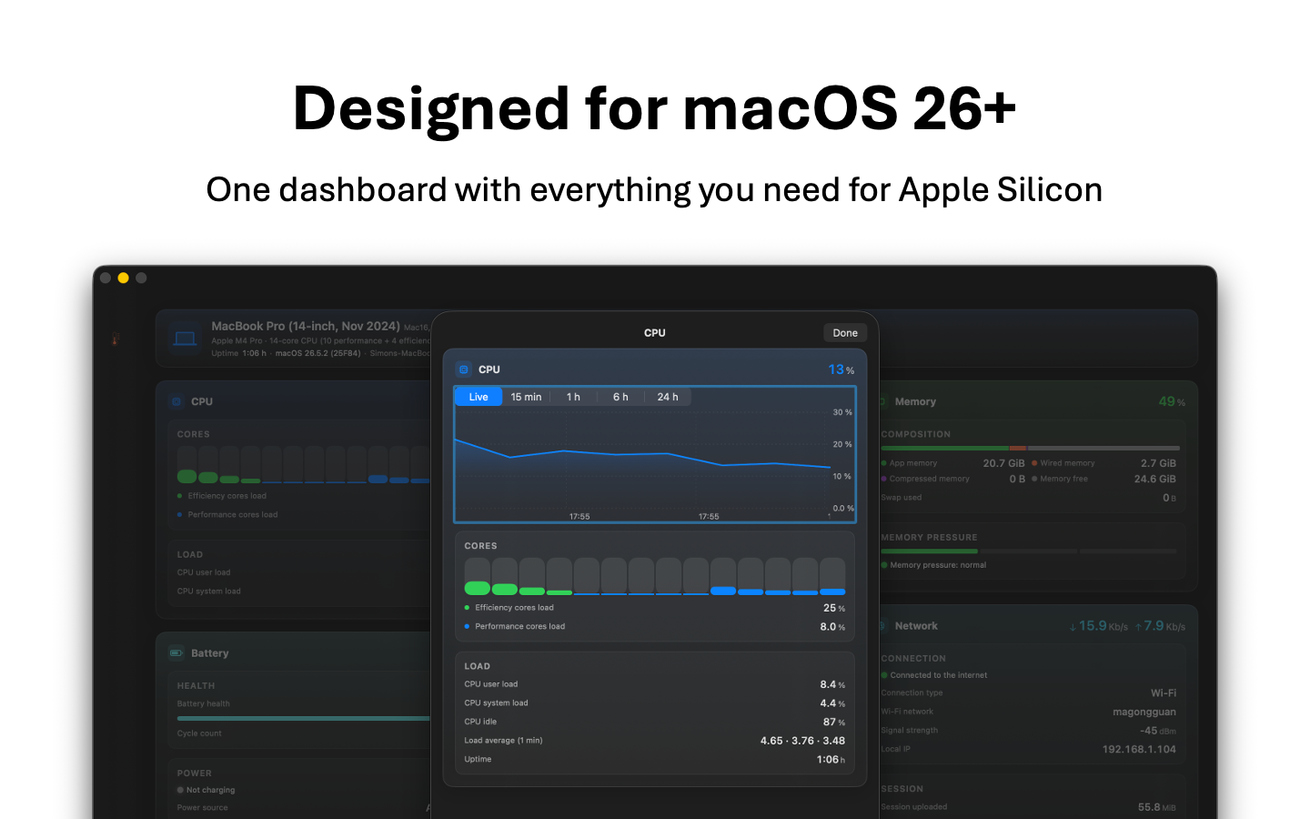Screen dimensions: 1310x819
Task: Select the Live time range tab
Action: click(479, 397)
